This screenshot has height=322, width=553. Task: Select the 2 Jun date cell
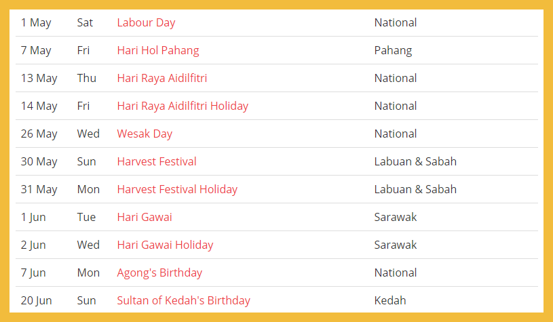[33, 245]
